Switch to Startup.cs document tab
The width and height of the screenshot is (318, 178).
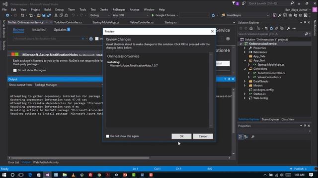[x=170, y=22]
